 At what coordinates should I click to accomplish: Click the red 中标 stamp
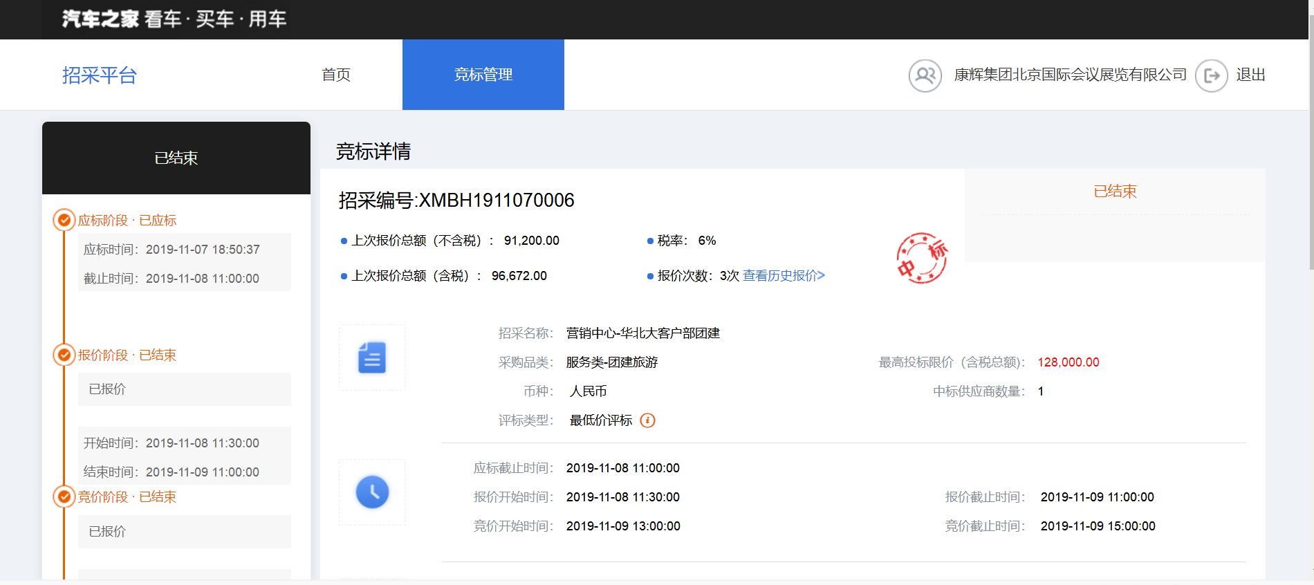coord(922,259)
